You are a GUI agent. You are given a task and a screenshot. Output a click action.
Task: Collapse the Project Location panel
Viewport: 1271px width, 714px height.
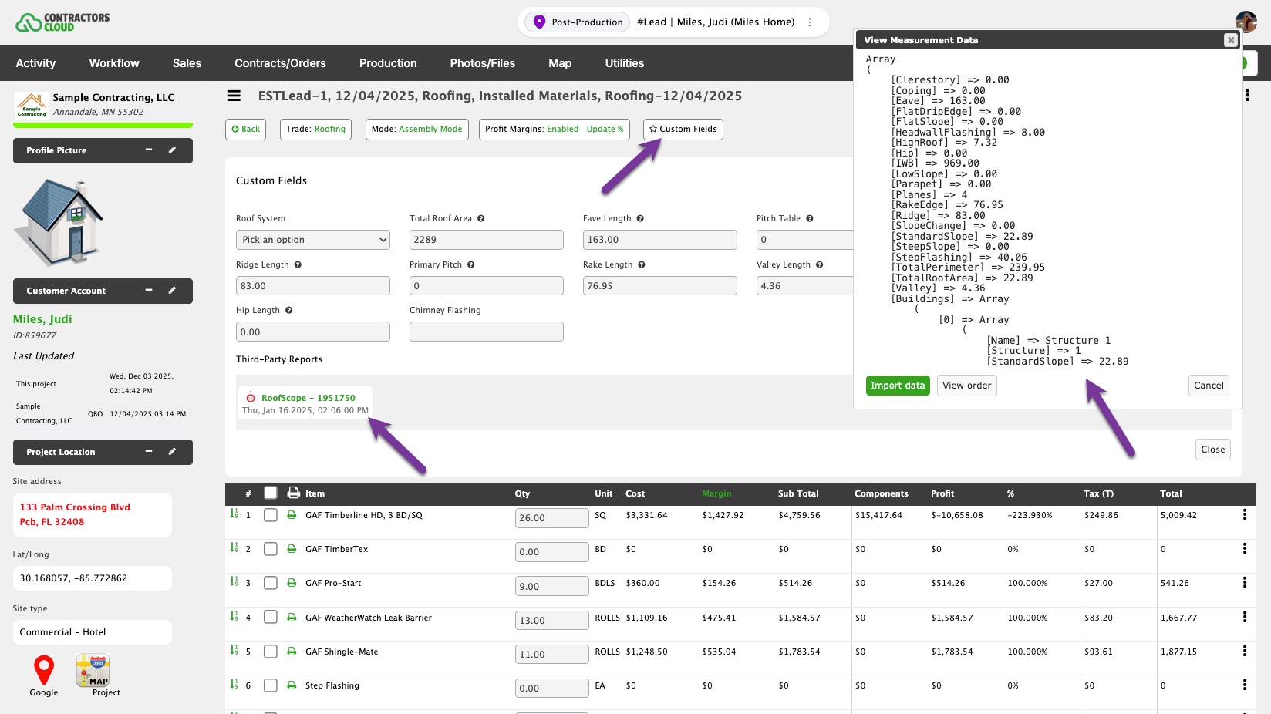(x=149, y=452)
